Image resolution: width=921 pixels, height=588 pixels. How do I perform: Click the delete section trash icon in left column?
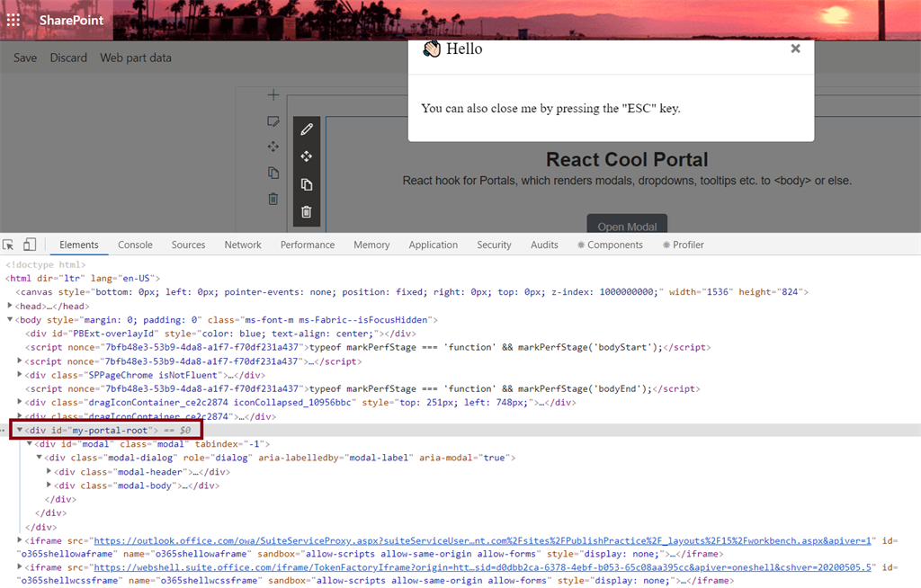pos(273,199)
